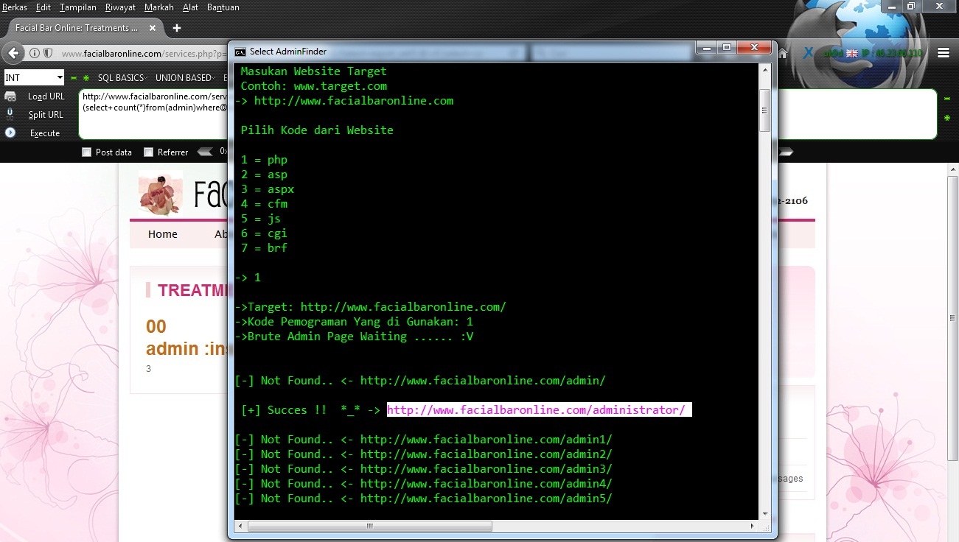Click green asterisk icon next to INT
This screenshot has width=959, height=542.
[x=86, y=78]
